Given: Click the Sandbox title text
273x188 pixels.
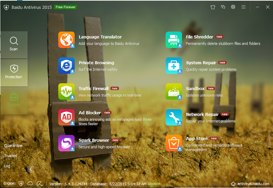Looking at the screenshot, I should click(195, 88).
